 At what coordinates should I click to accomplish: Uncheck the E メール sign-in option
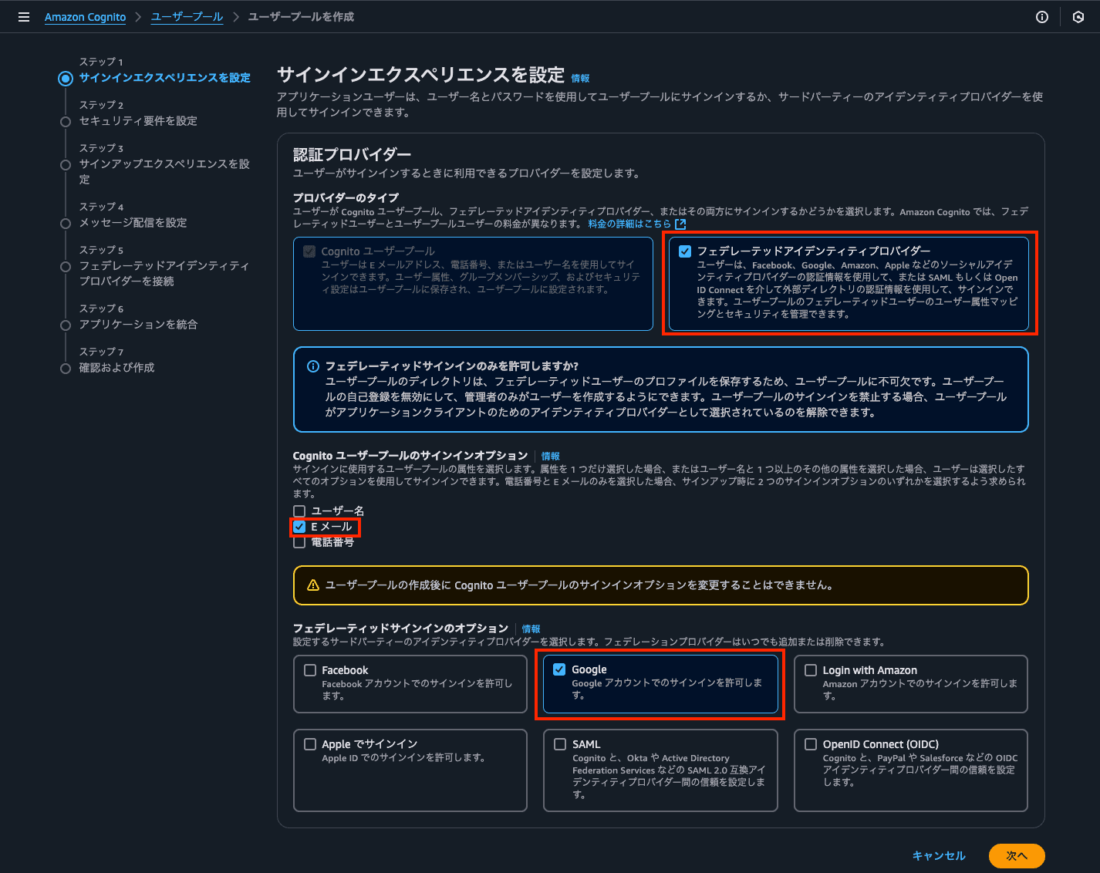click(299, 527)
